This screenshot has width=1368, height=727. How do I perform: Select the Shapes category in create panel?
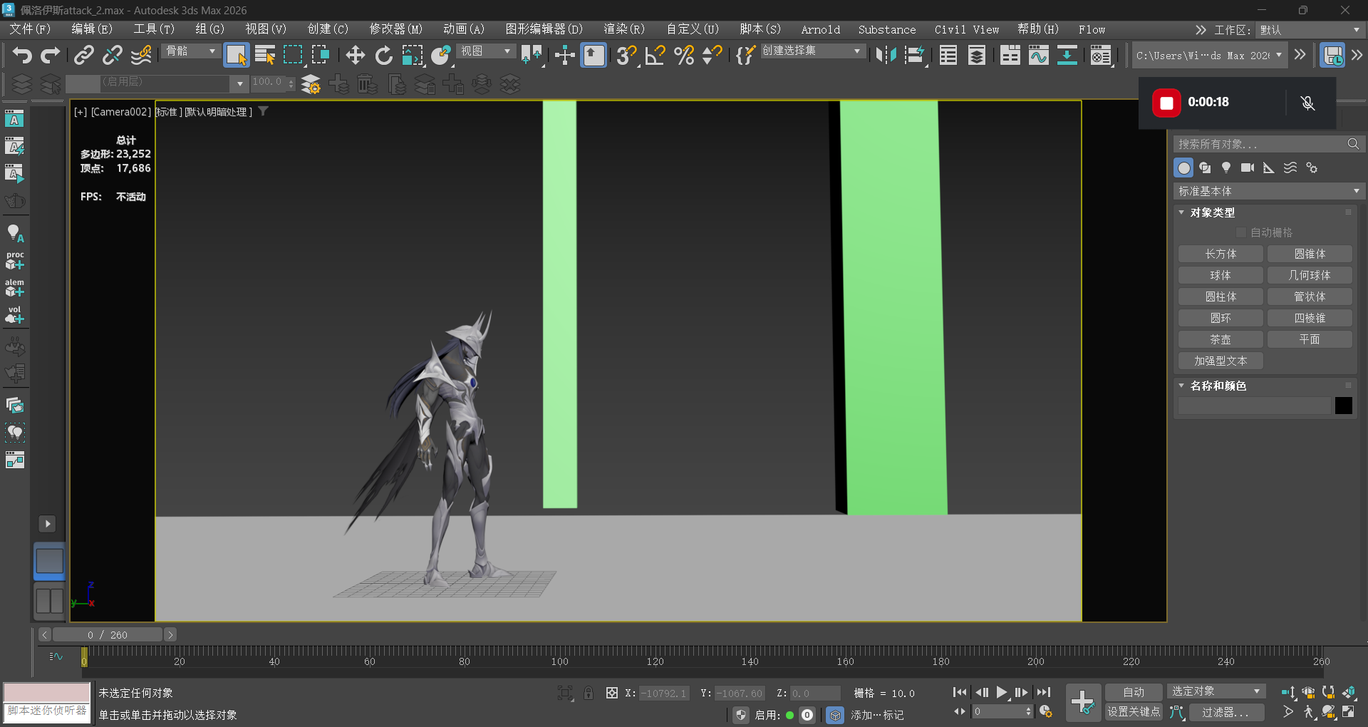[1205, 167]
